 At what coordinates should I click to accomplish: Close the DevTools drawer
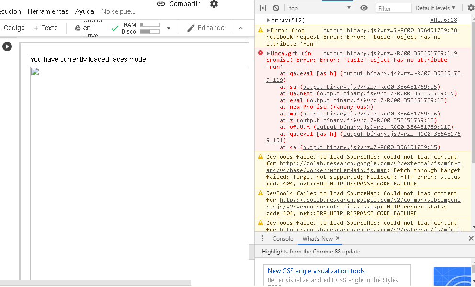pyautogui.click(x=471, y=239)
